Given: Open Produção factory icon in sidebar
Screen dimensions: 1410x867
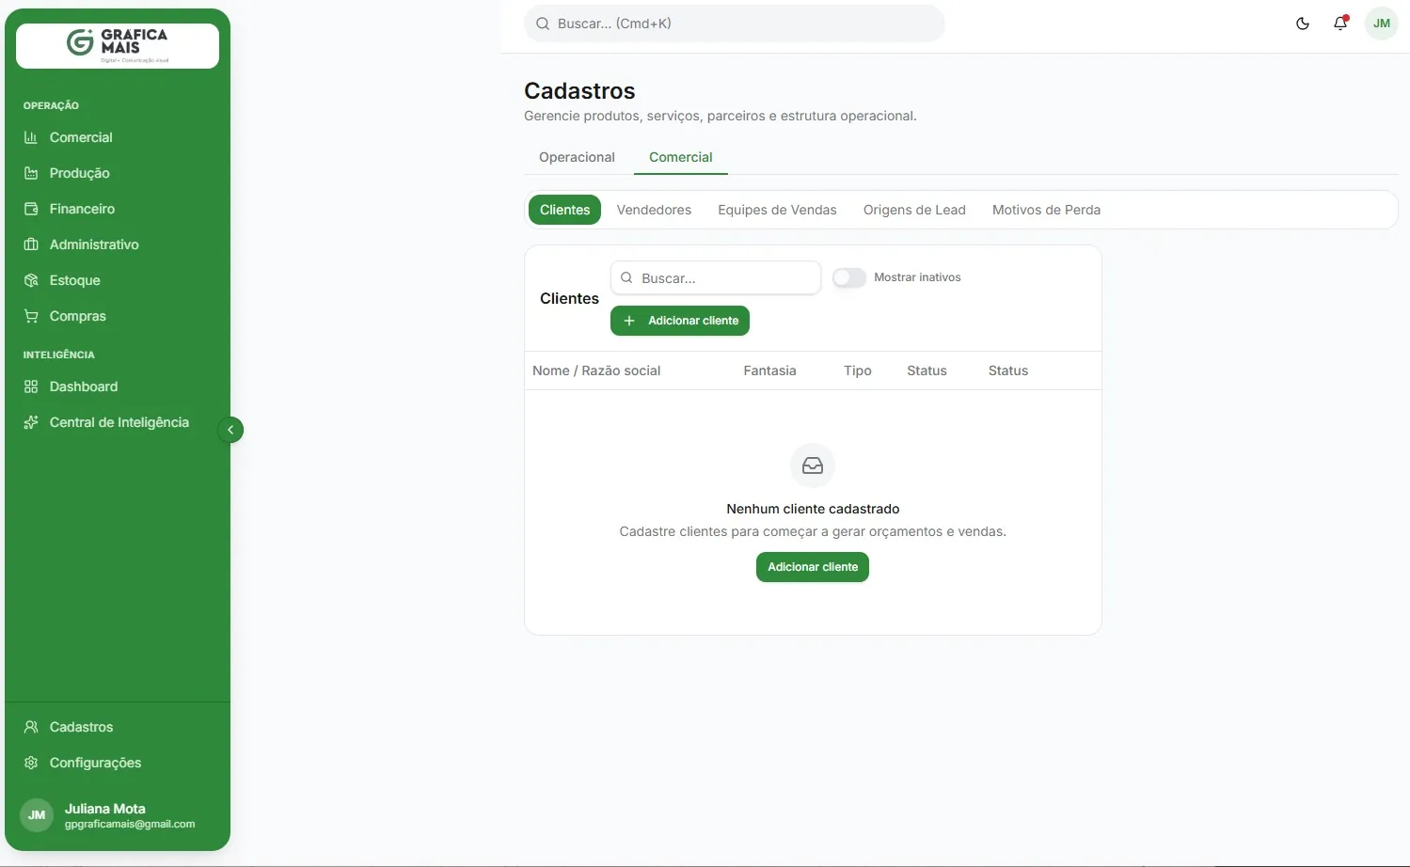Looking at the screenshot, I should tap(31, 173).
